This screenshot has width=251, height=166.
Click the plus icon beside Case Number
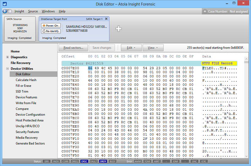205,11
